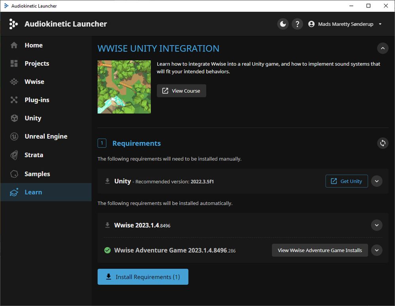Collapse the Wwise Unity Integration section
The image size is (395, 306).
coord(383,48)
